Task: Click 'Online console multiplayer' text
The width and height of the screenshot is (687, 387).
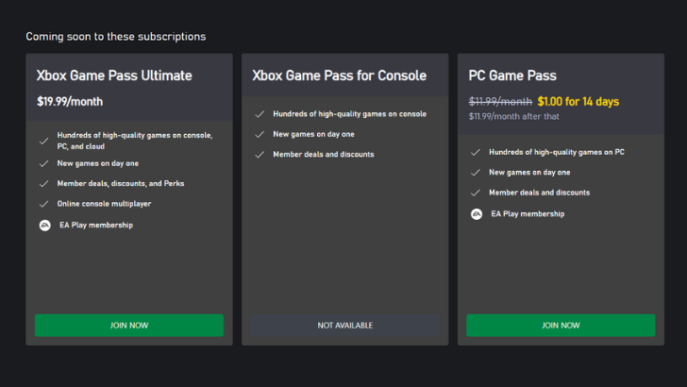Action: click(x=104, y=204)
